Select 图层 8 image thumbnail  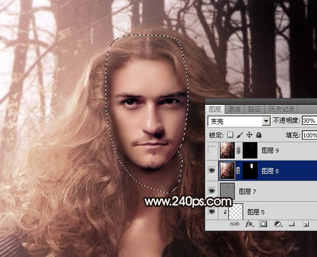227,171
